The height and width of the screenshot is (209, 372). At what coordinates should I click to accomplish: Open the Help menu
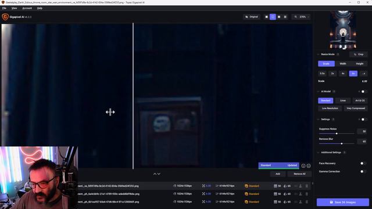(40, 8)
